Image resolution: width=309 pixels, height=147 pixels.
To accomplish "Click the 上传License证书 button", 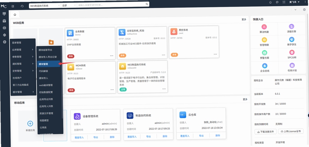I will tap(291, 131).
